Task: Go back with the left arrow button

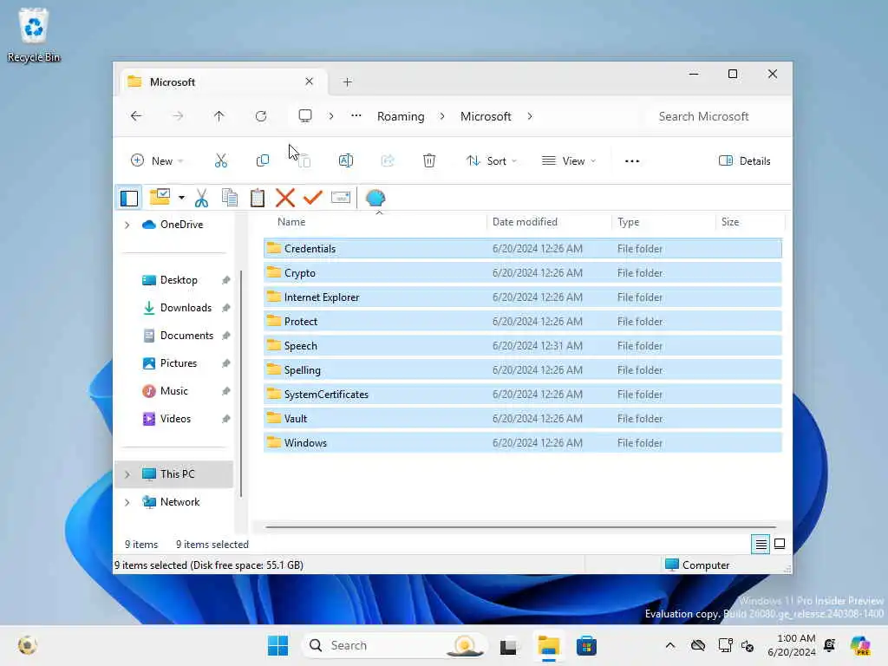Action: pyautogui.click(x=136, y=116)
